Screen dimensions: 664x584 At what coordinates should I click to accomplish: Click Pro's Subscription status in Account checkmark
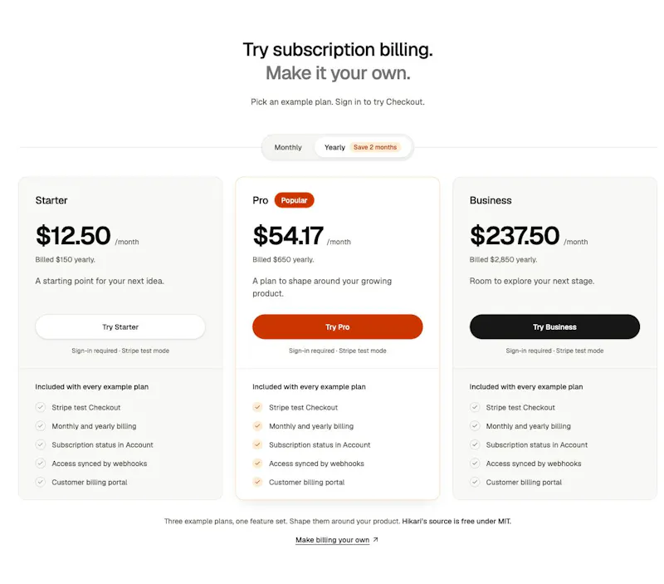(x=257, y=444)
